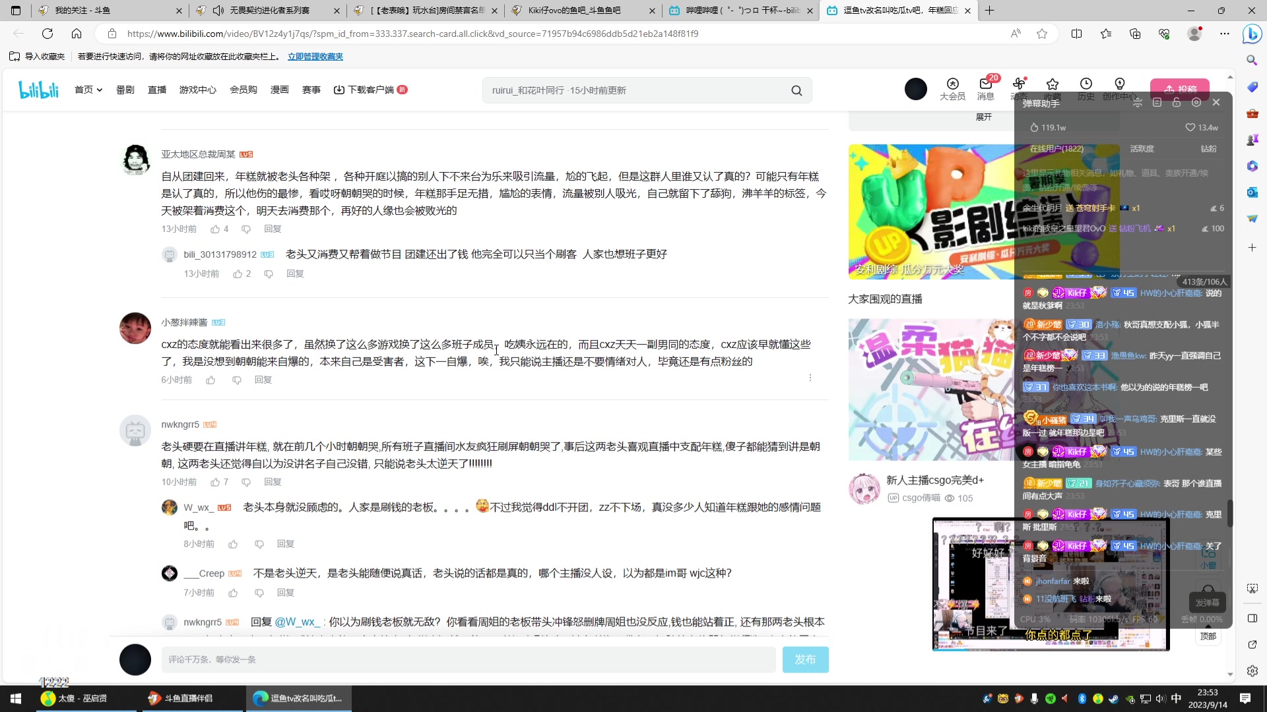The width and height of the screenshot is (1267, 712).
Task: Switch to 在线用户(1822) tab
Action: coord(1056,149)
